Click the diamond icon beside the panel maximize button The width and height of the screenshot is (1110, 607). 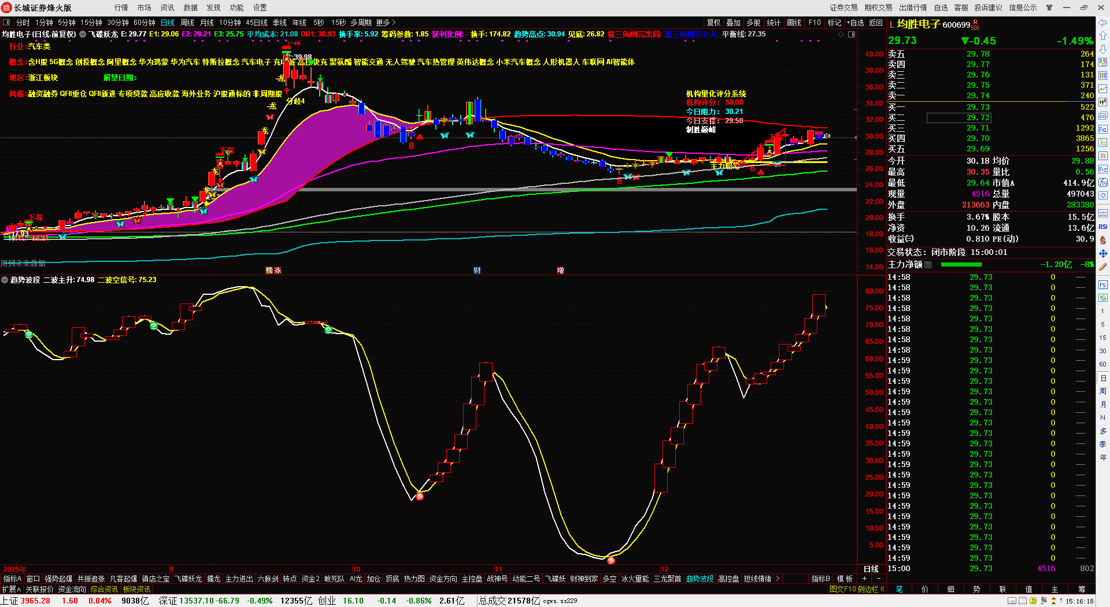pos(841,34)
